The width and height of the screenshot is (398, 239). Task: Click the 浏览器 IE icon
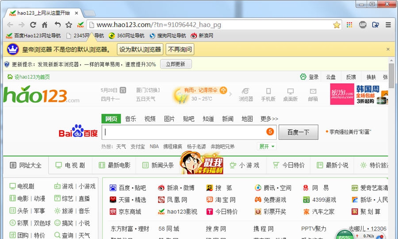pyautogui.click(x=246, y=92)
